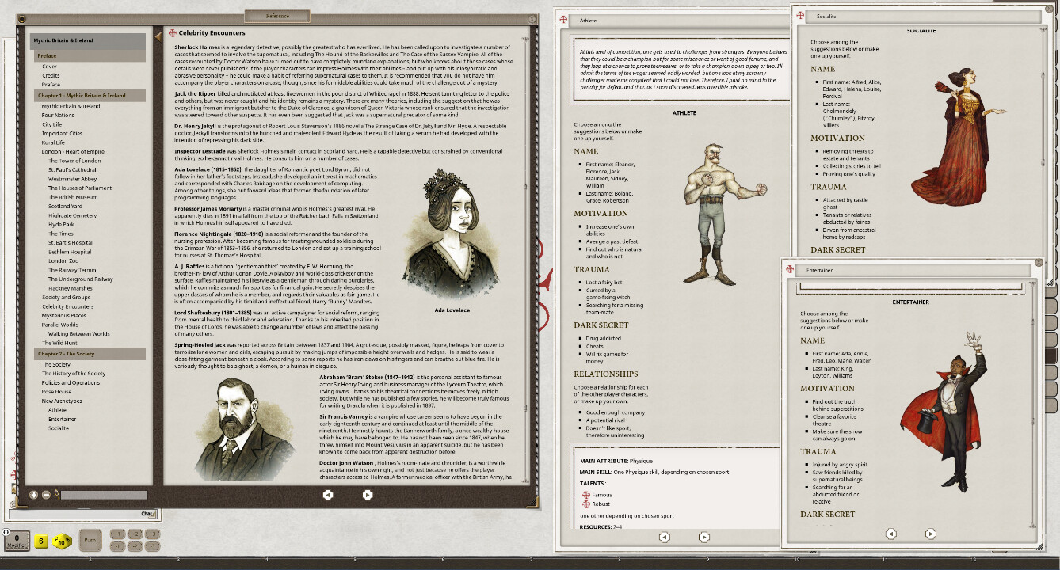Open the Scotland Yard page

click(x=65, y=206)
